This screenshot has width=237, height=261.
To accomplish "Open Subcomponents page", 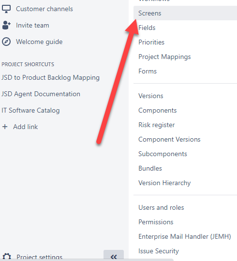I will click(x=163, y=154).
